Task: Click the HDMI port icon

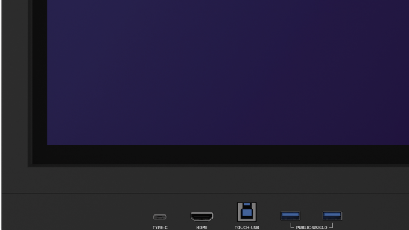Action: point(201,217)
